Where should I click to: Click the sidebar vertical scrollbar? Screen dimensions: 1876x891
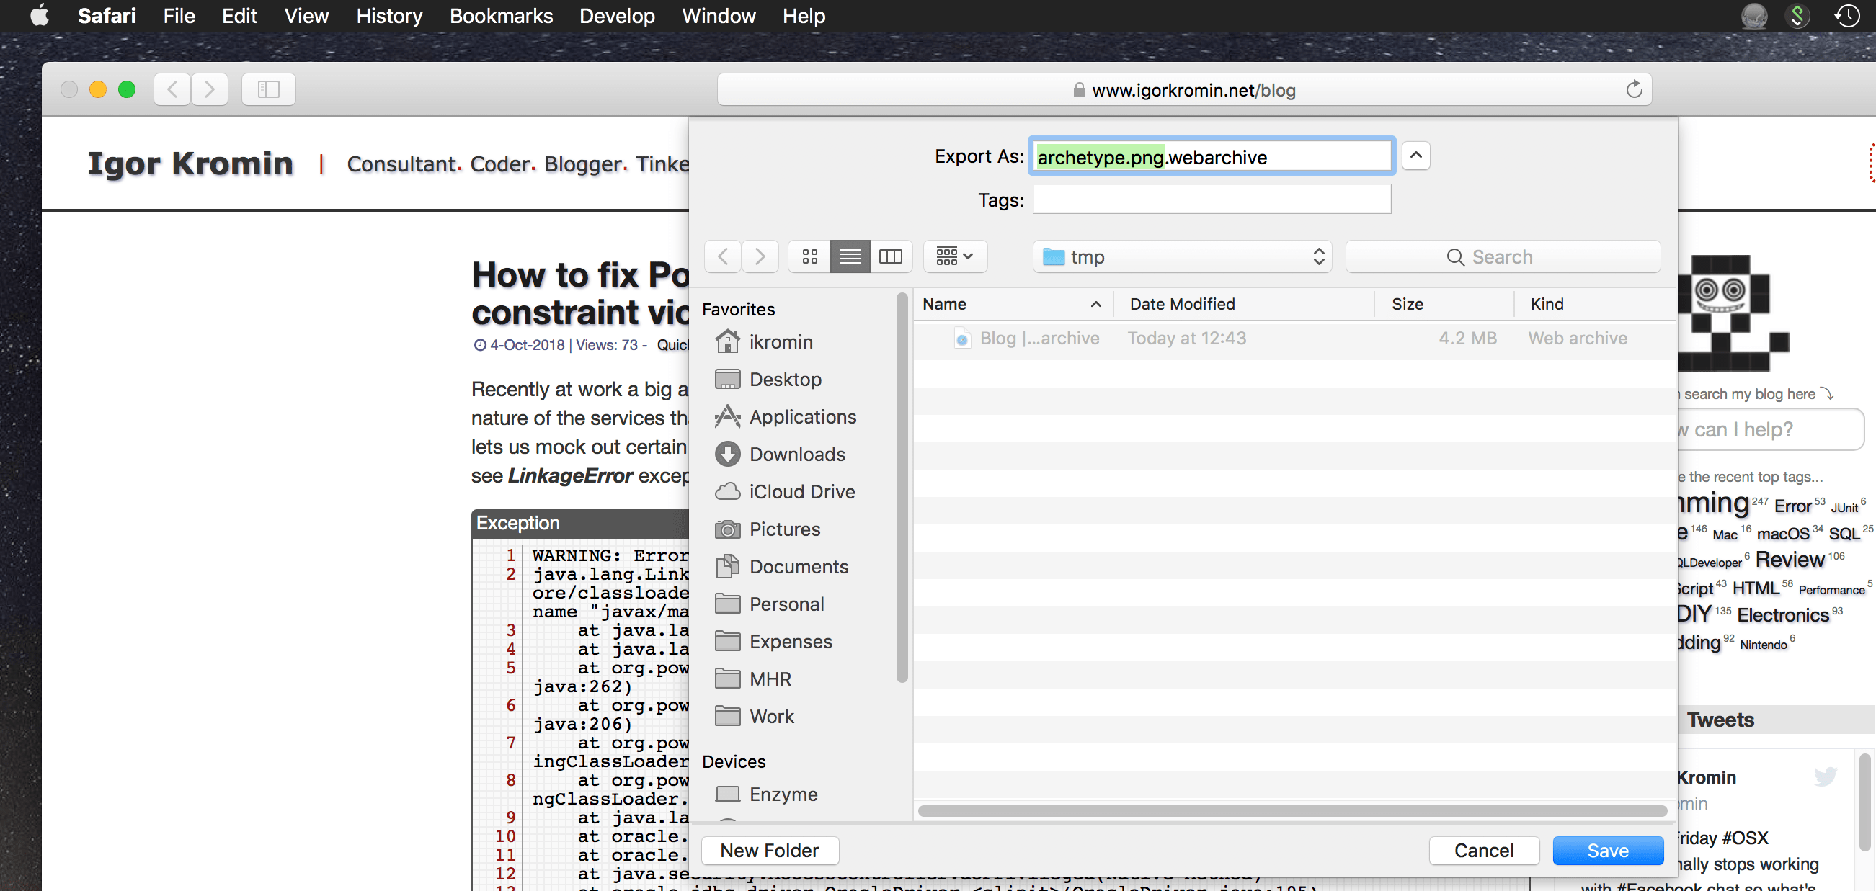tap(902, 488)
